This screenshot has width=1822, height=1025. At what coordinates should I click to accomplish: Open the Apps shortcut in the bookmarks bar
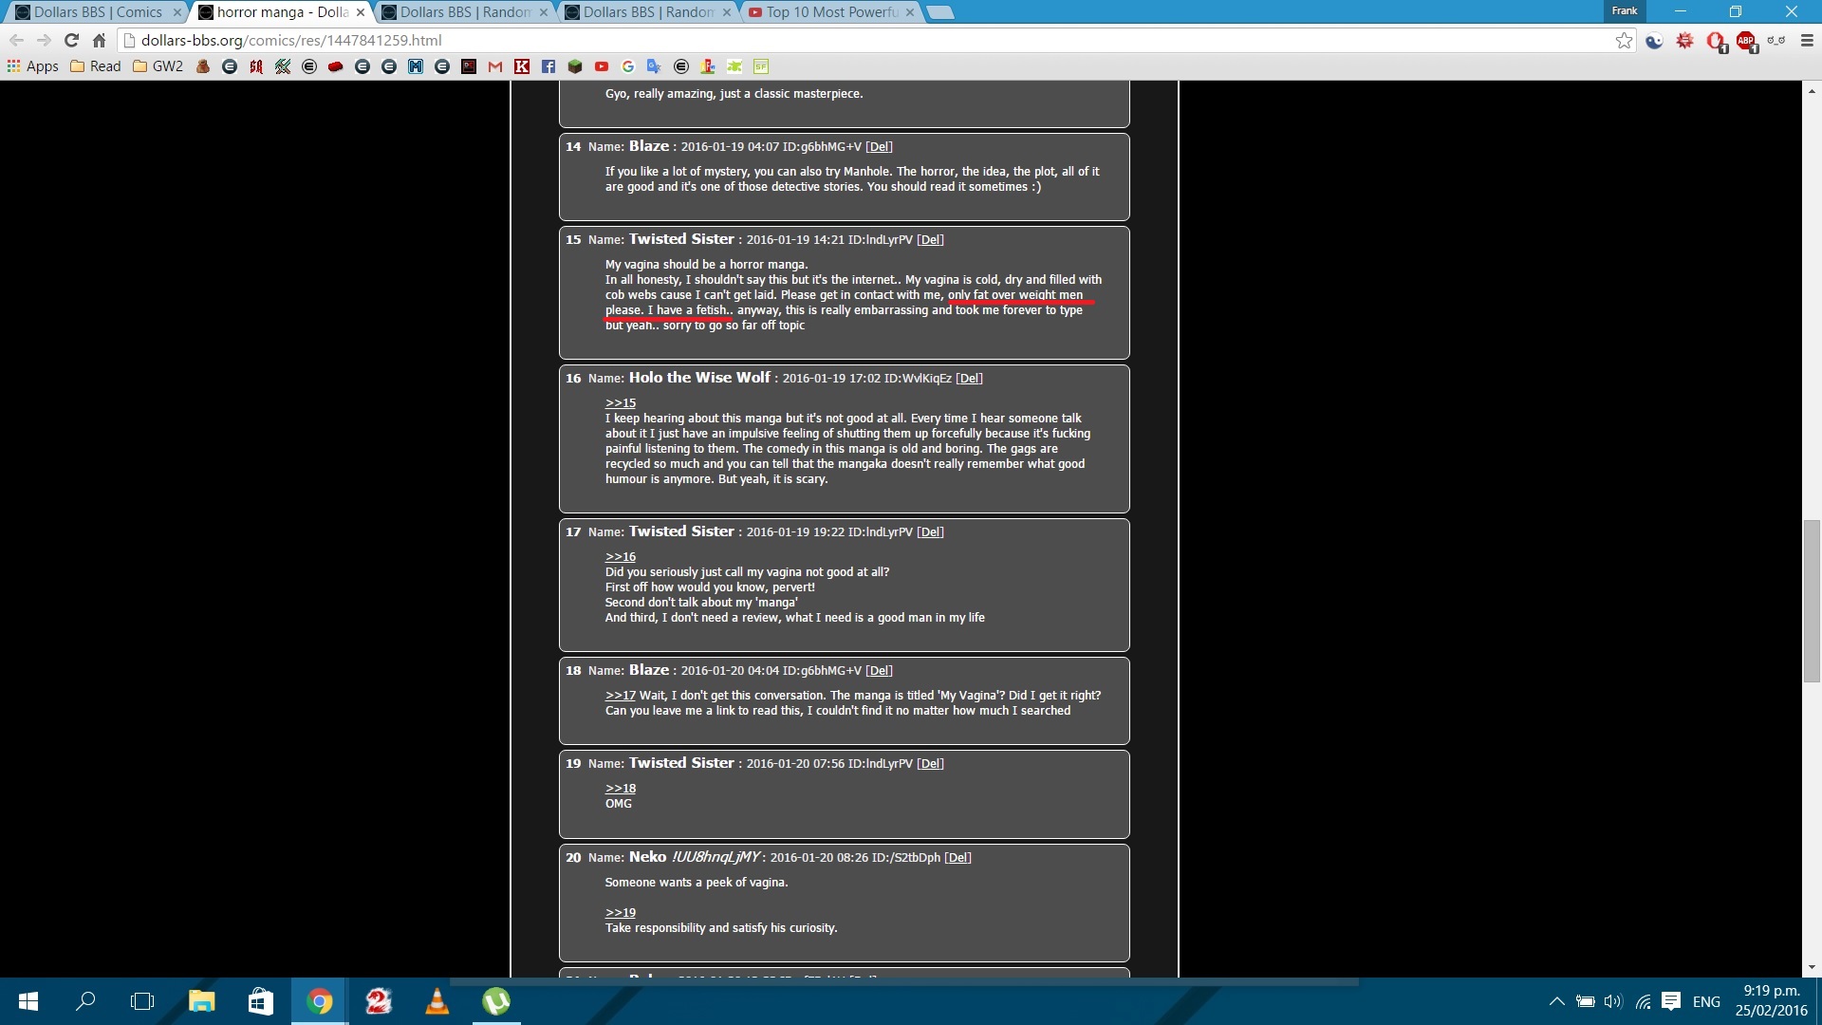[x=32, y=66]
